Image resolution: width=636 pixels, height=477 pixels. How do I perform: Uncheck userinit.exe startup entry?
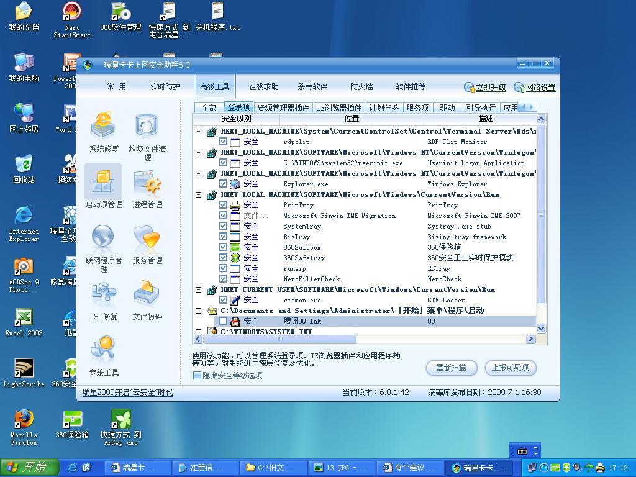223,163
